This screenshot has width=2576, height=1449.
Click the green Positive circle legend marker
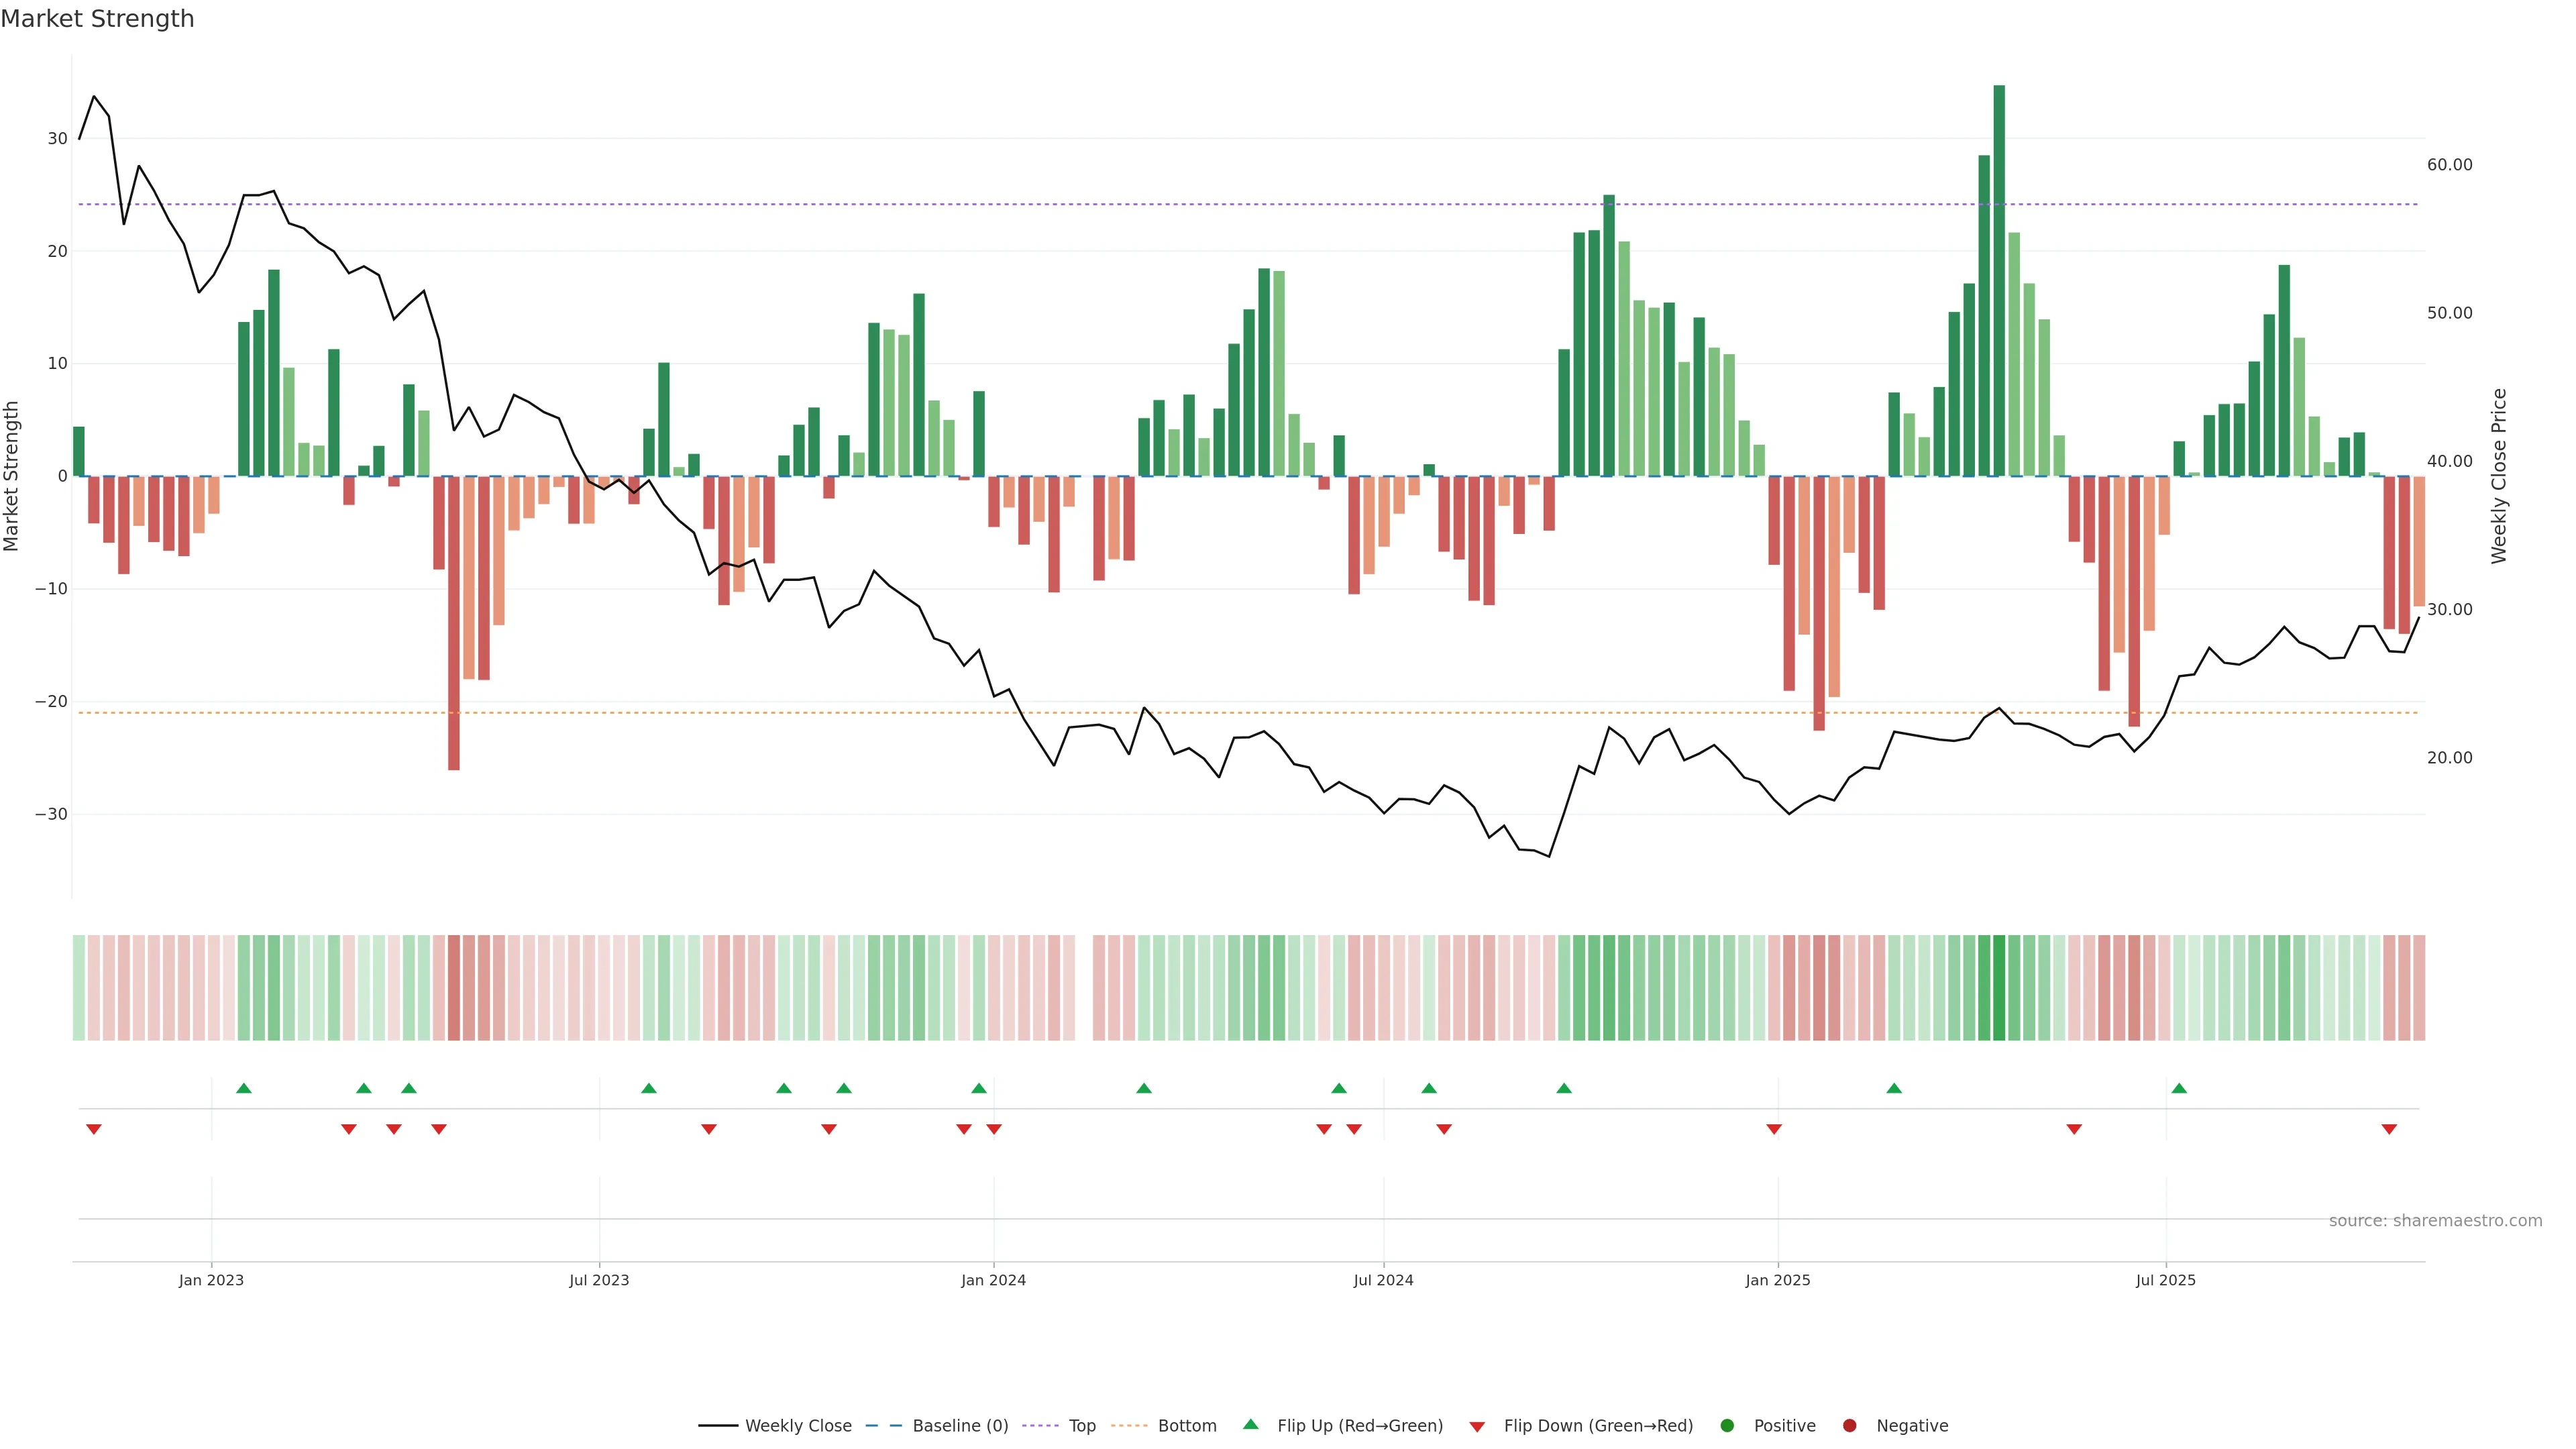(x=1727, y=1426)
